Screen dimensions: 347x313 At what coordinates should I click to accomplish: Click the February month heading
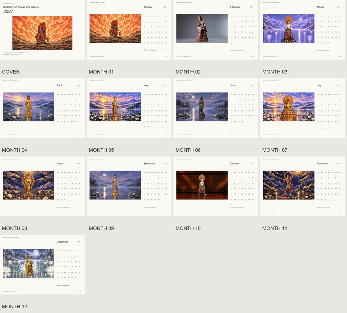(235, 7)
